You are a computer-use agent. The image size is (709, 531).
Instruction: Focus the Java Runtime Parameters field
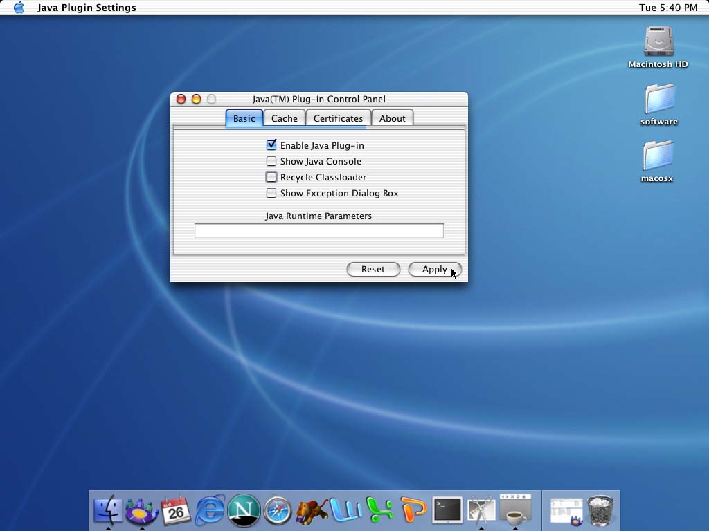pyautogui.click(x=318, y=231)
